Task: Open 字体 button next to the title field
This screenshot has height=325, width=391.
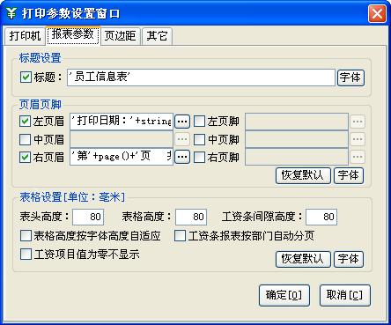Action: click(x=350, y=78)
